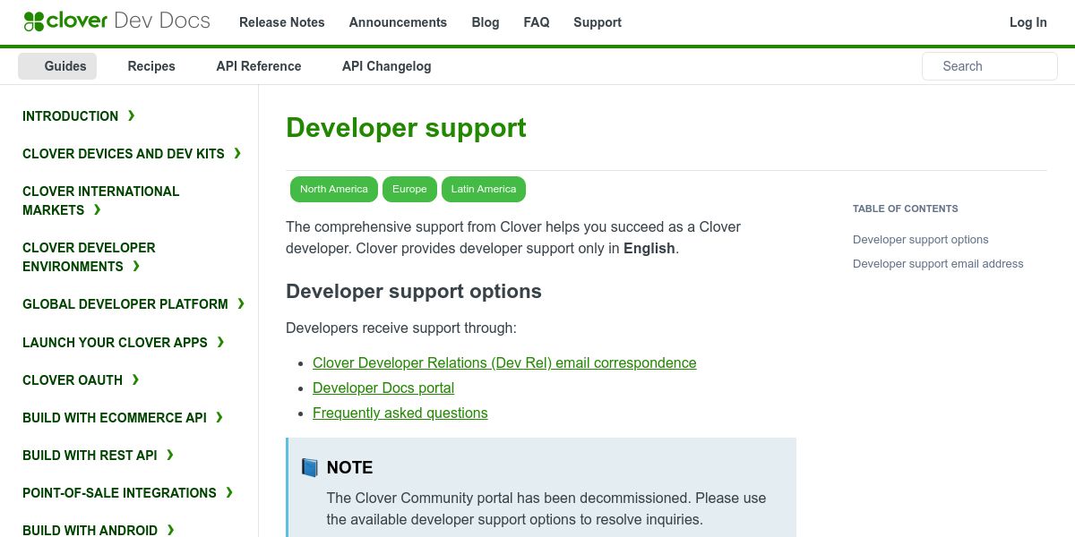Click the Search input field

click(990, 66)
